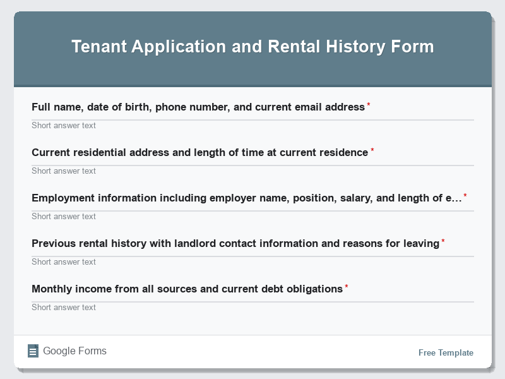Select the required indicator on the rental history question
The width and height of the screenshot is (505, 379).
[x=443, y=240]
